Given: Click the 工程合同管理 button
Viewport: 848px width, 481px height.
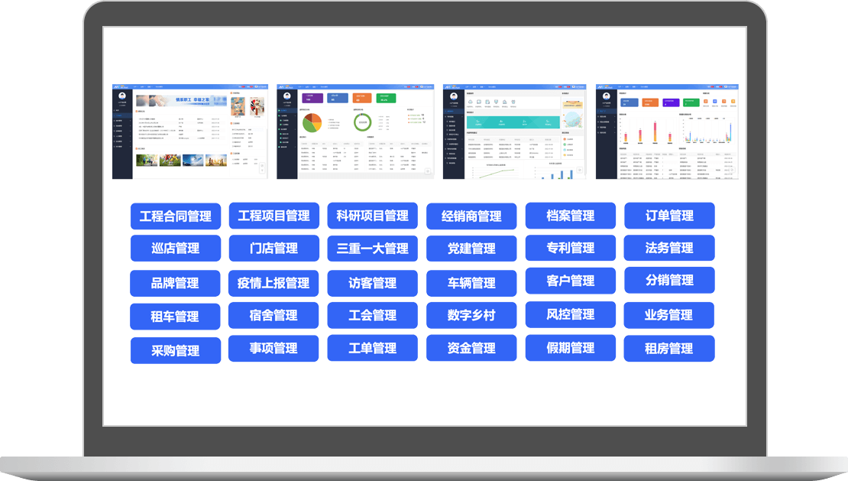Looking at the screenshot, I should pyautogui.click(x=175, y=216).
